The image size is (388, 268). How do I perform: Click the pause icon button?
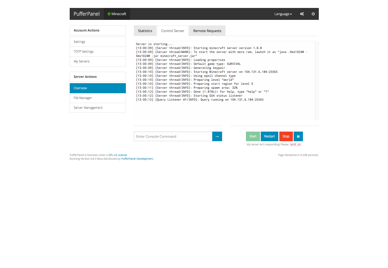pos(298,136)
